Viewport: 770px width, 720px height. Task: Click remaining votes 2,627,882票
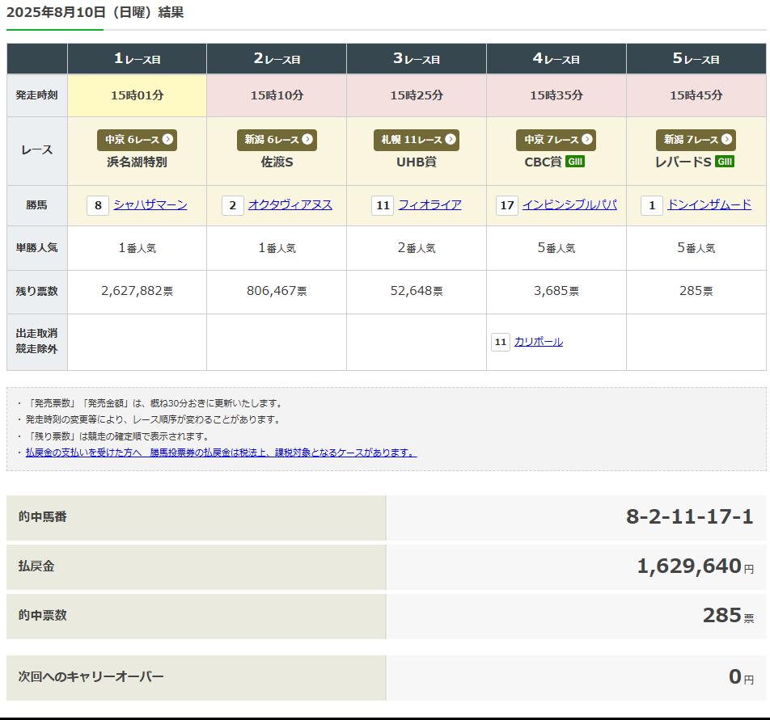point(137,291)
